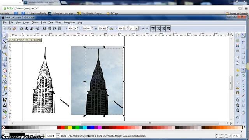Click the H height input field
Screen dimensions: 249x140
(123, 28)
